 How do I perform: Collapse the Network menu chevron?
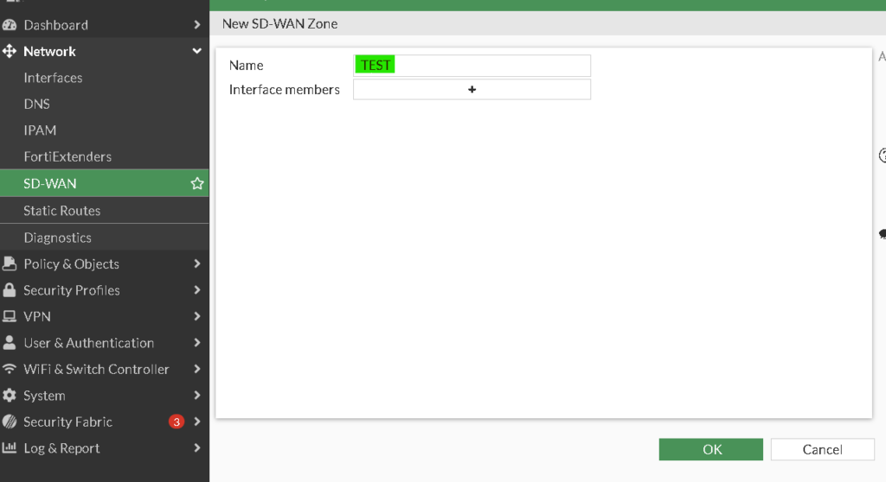[197, 52]
